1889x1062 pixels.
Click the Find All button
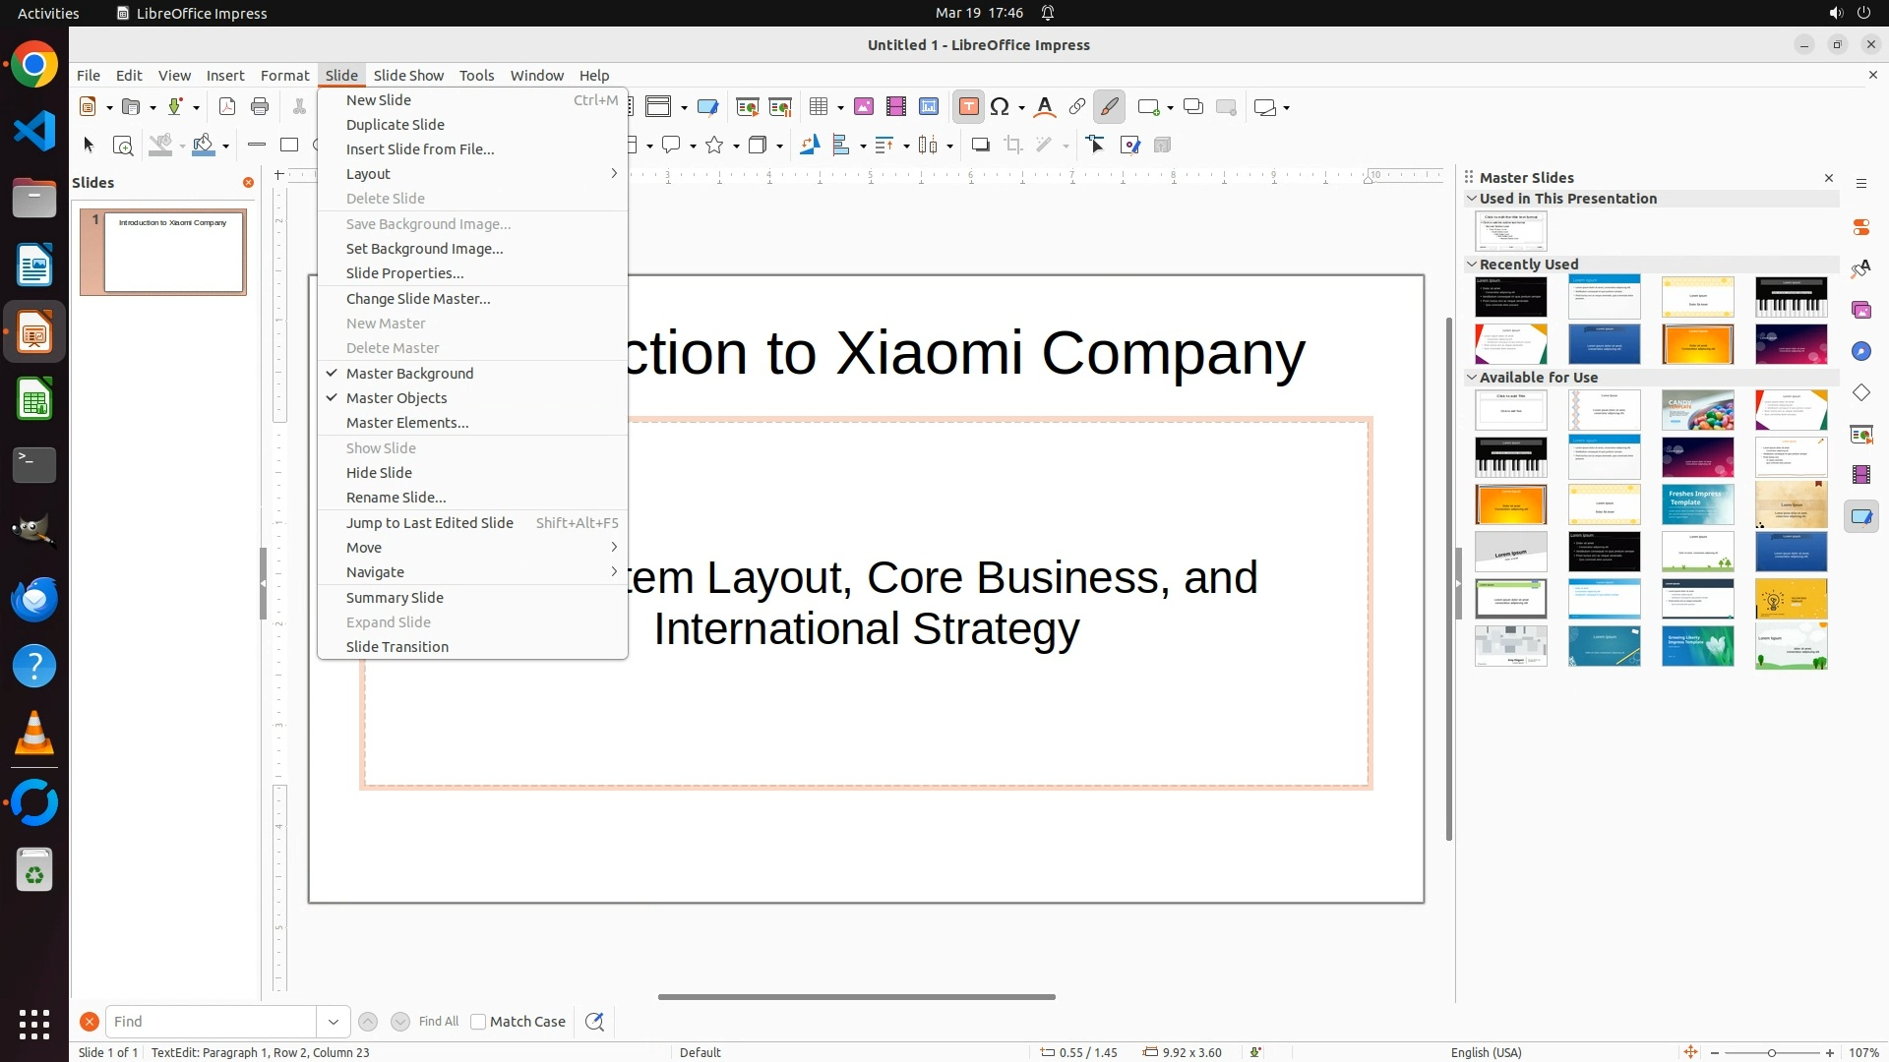point(439,1022)
